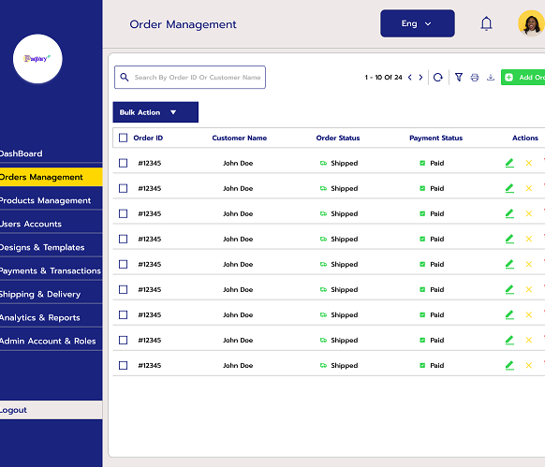Cancel the eighth order via yellow X
Viewport: 545px width, 467px height.
(529, 340)
